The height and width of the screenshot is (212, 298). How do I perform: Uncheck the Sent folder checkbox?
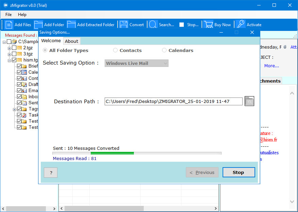19,103
